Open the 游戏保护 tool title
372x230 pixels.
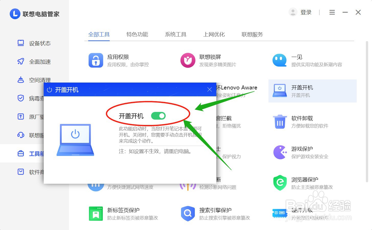pyautogui.click(x=302, y=149)
